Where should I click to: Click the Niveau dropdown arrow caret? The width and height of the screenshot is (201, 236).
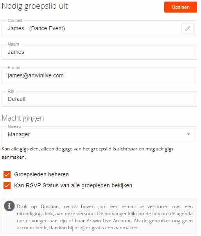(x=188, y=134)
